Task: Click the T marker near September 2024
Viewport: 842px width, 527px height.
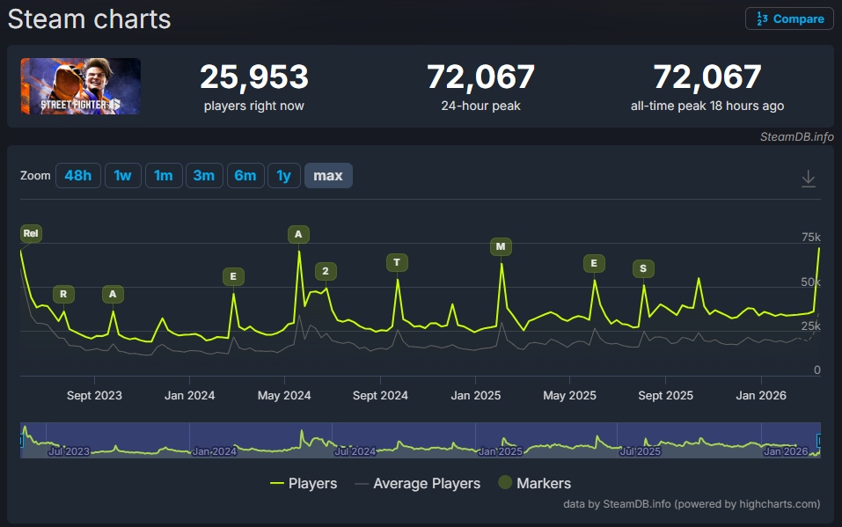Action: click(397, 262)
